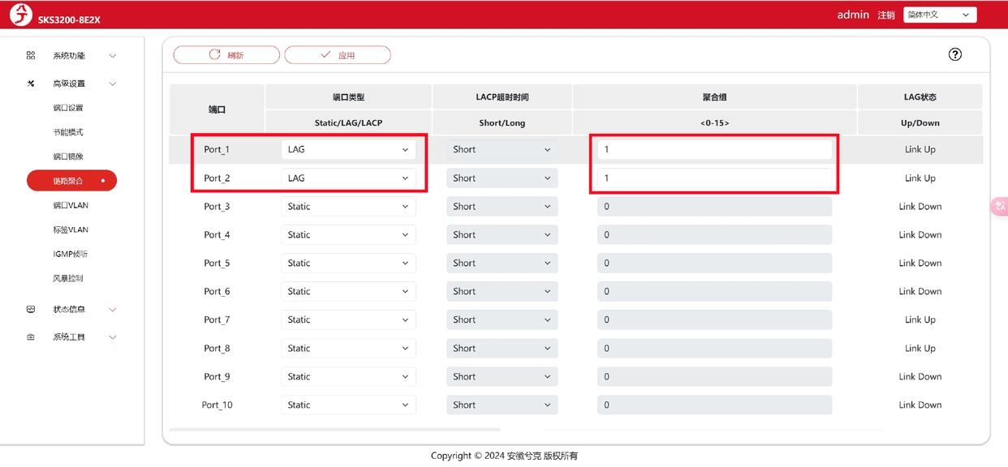Collapse the 高级设置 section chevron

click(112, 83)
